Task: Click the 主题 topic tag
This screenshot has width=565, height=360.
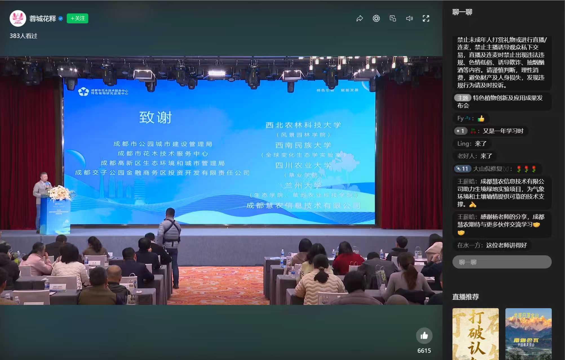Action: (x=463, y=98)
